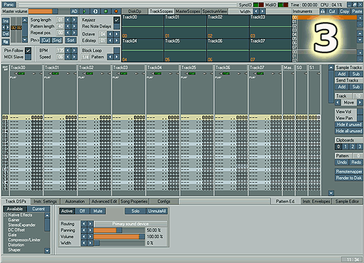Set track state to Off
Image resolution: width=364 pixels, height=263 pixels.
coord(82,211)
